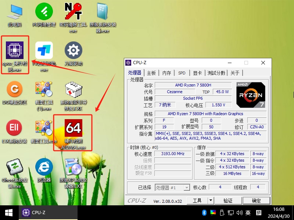The width and height of the screenshot is (294, 220).
Task: Minimize the CPU-Z window
Action: coord(230,63)
